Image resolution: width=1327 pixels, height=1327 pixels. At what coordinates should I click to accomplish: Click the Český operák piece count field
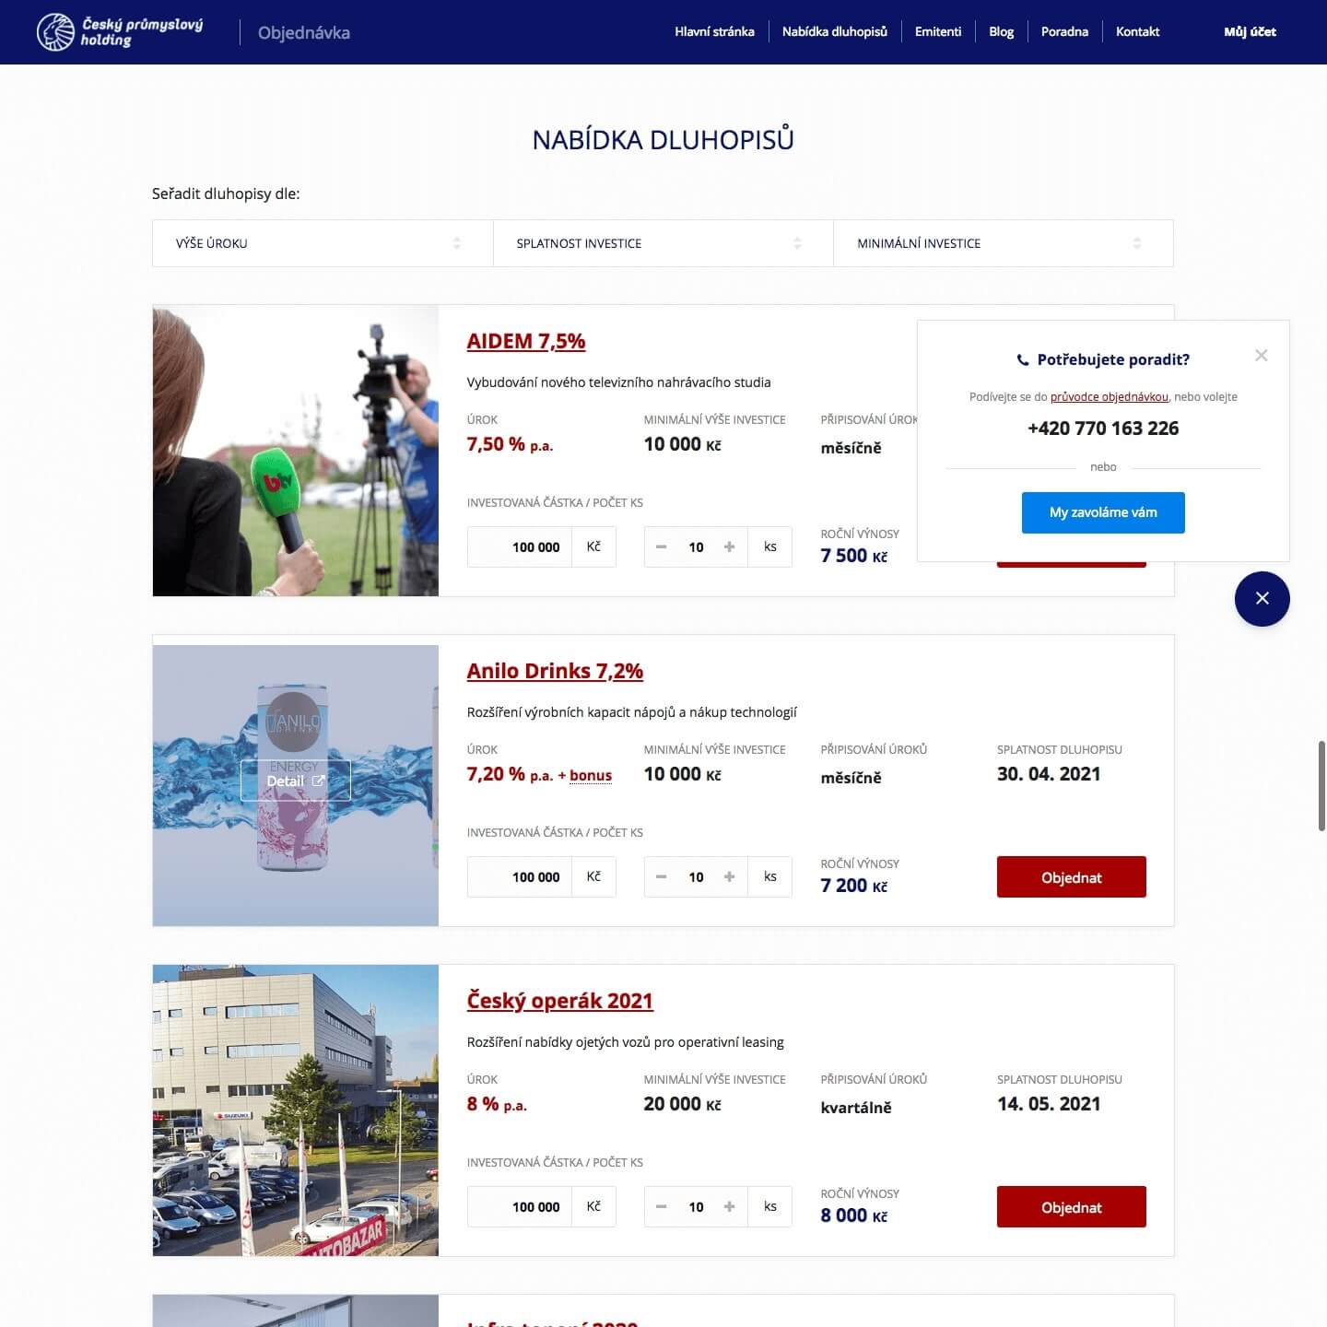696,1206
